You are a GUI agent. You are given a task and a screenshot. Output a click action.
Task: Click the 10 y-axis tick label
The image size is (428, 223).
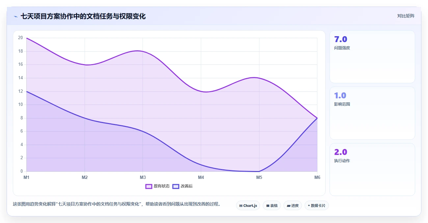20,105
